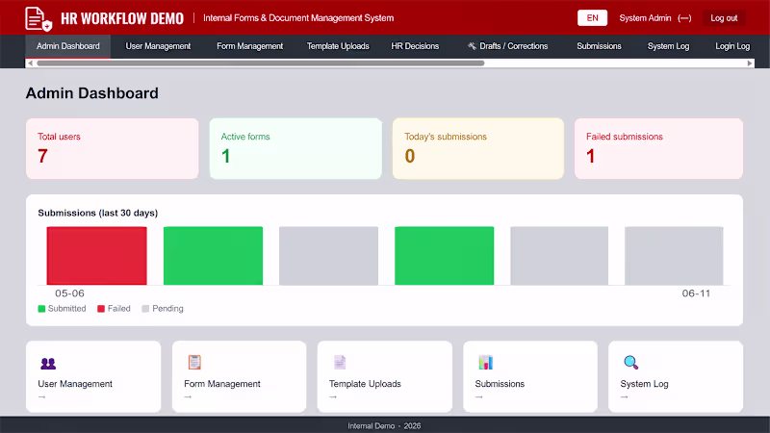Screen dimensions: 770x433
Task: Click the right arrow of the tab scrollbar
Action: pyautogui.click(x=750, y=64)
